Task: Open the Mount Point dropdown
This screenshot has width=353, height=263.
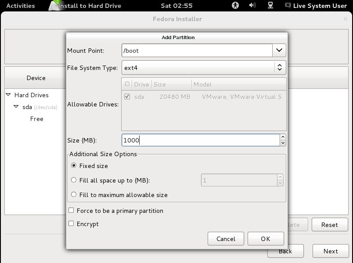Action: pyautogui.click(x=278, y=50)
